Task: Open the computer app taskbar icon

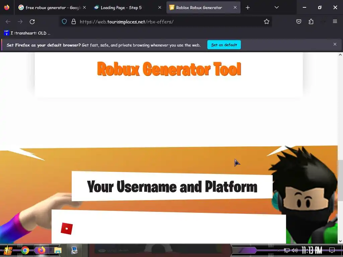Action: tap(74, 250)
